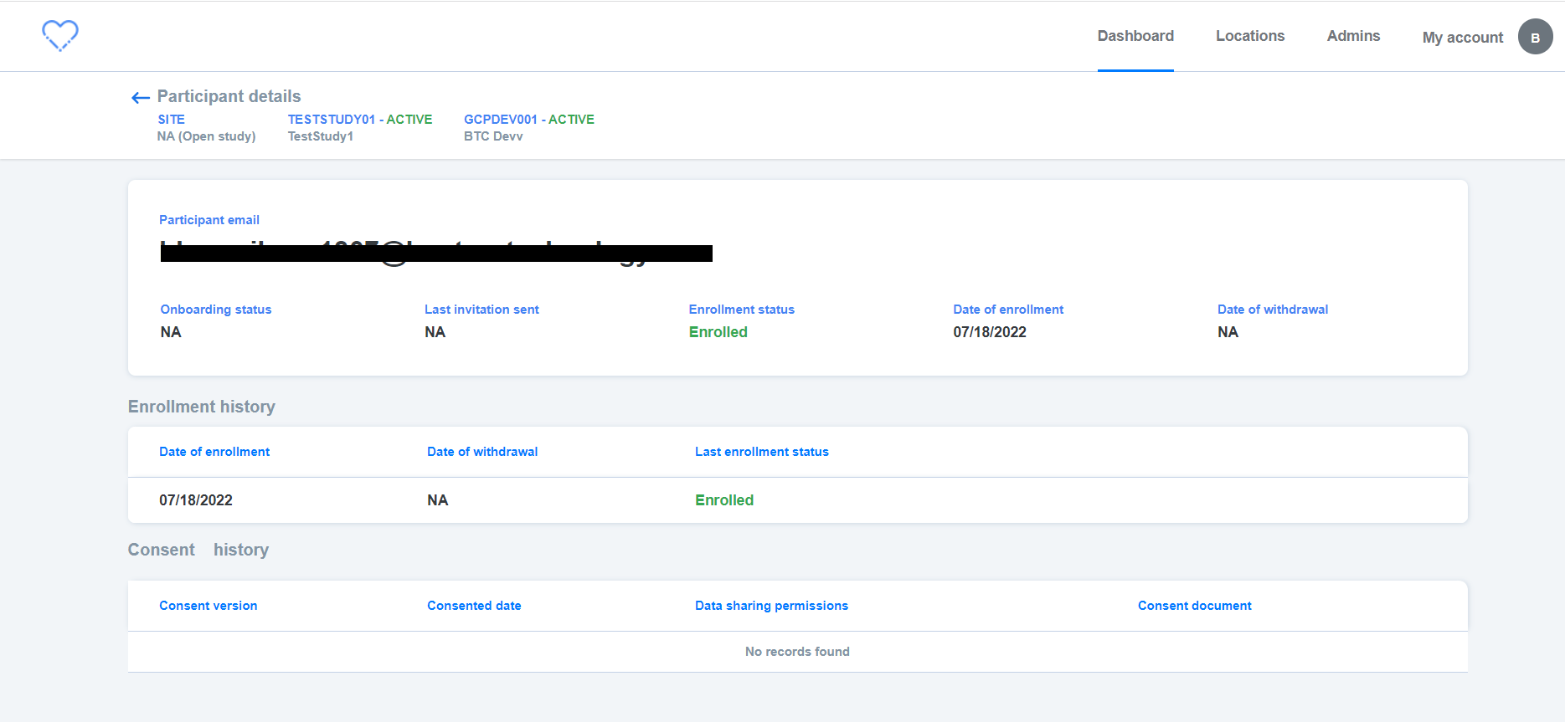Viewport: 1565px width, 722px height.
Task: Click the Date of withdrawal column header
Action: [482, 452]
